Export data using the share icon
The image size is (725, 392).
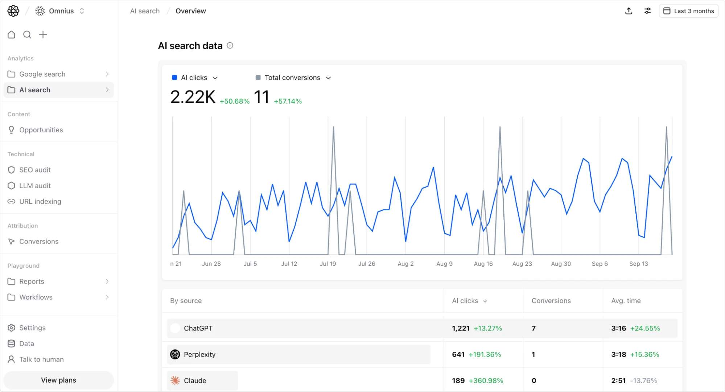(629, 11)
